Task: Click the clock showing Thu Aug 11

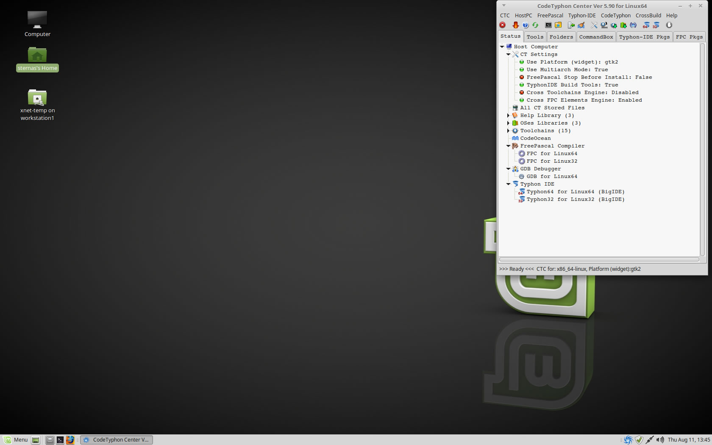Action: (689, 440)
